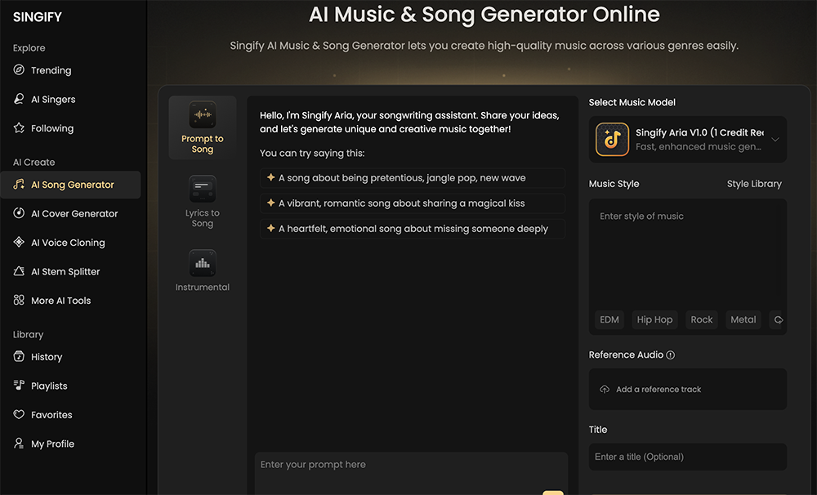
Task: Add the Metal style tag
Action: click(743, 319)
